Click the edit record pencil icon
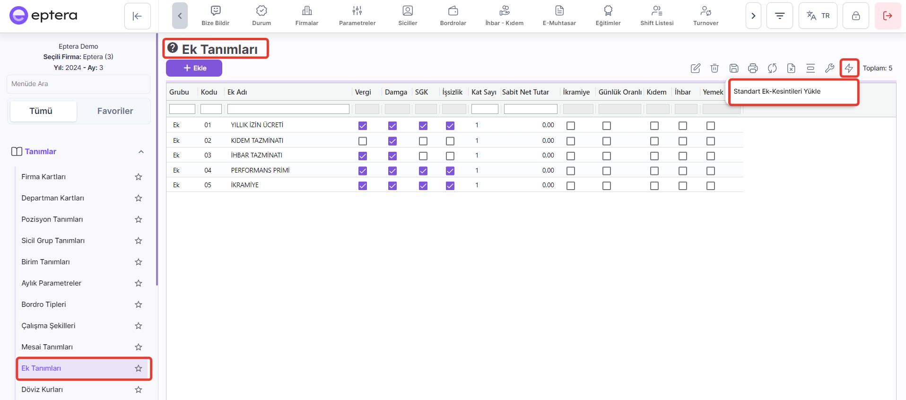906x400 pixels. click(695, 68)
